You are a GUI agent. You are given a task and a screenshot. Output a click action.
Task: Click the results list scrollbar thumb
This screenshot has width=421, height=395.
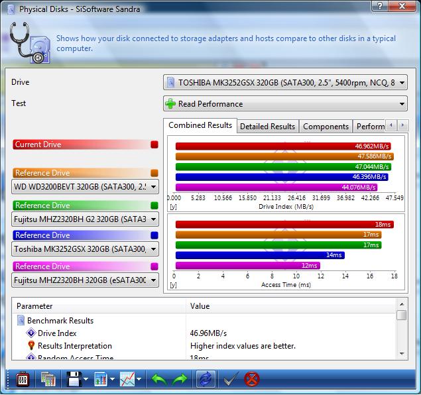click(402, 315)
